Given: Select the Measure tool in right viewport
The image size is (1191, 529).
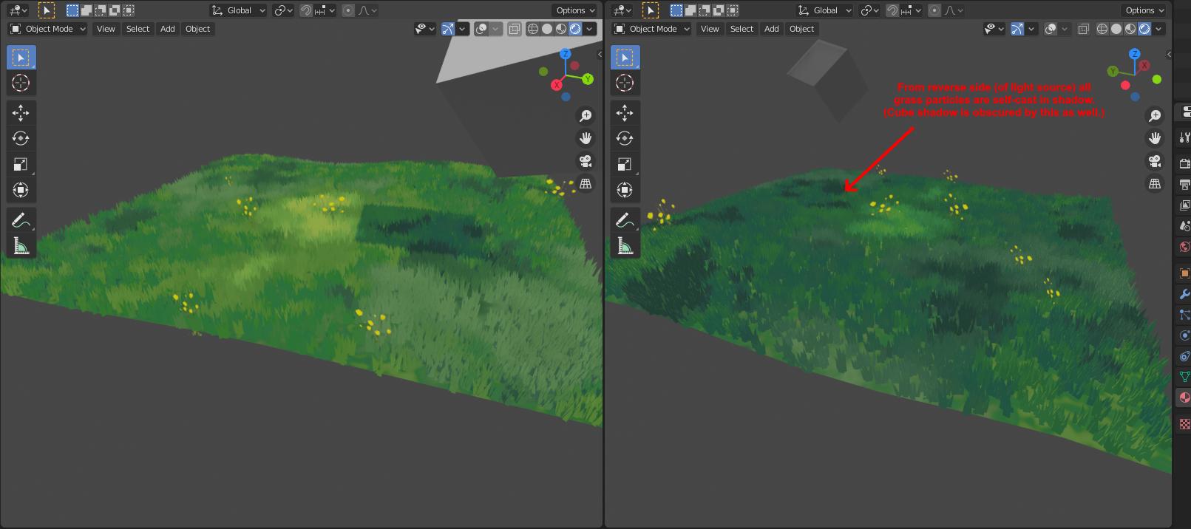Looking at the screenshot, I should coord(625,246).
